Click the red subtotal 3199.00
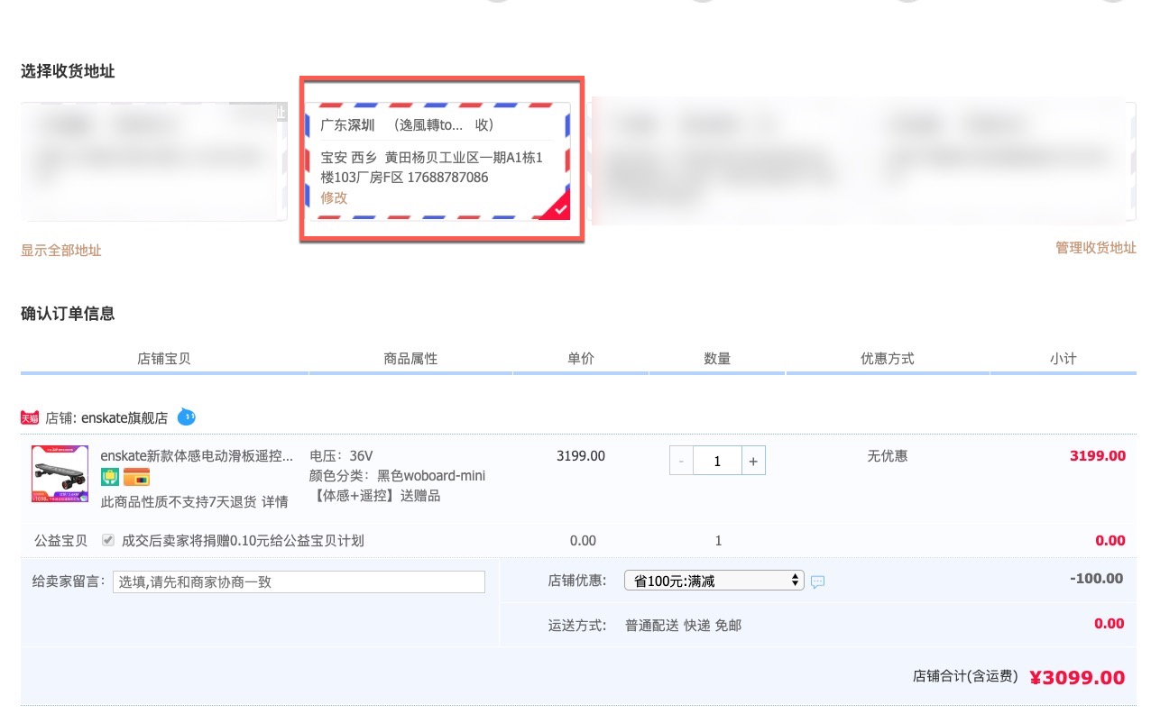Image resolution: width=1151 pixels, height=714 pixels. click(1098, 456)
